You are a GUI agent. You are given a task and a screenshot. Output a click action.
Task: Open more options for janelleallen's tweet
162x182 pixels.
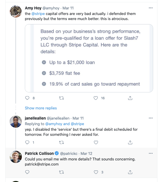coord(151,118)
